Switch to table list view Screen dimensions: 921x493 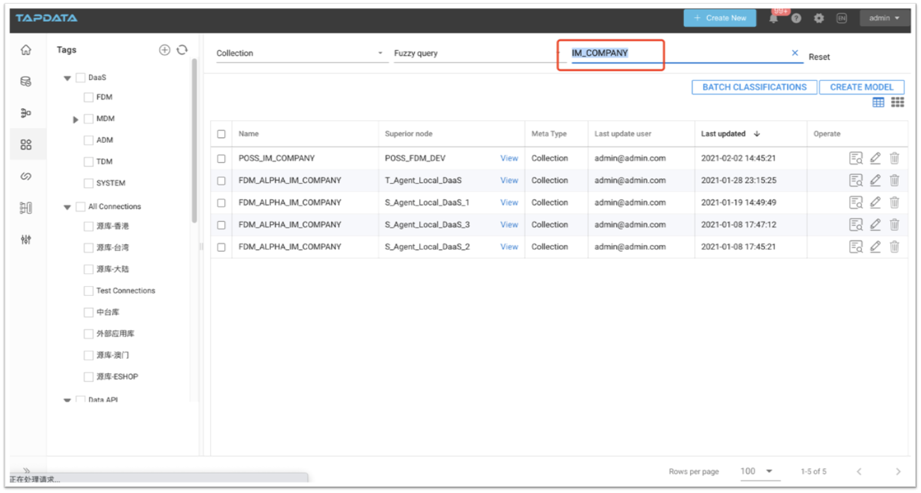(878, 102)
